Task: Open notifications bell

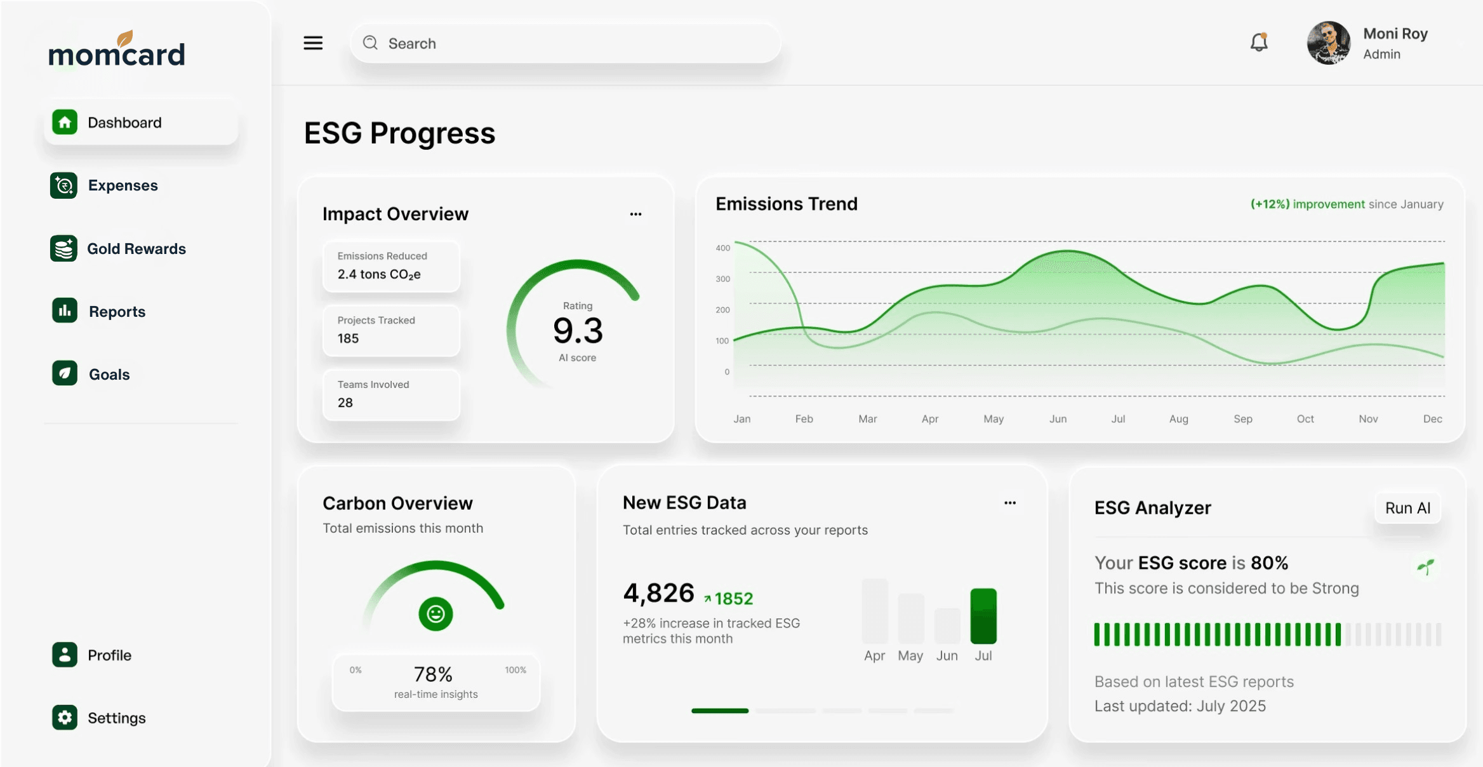Action: [1259, 42]
